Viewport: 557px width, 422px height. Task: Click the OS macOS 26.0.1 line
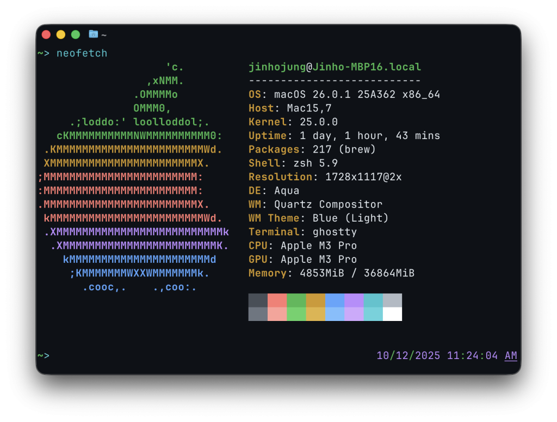pos(344,95)
